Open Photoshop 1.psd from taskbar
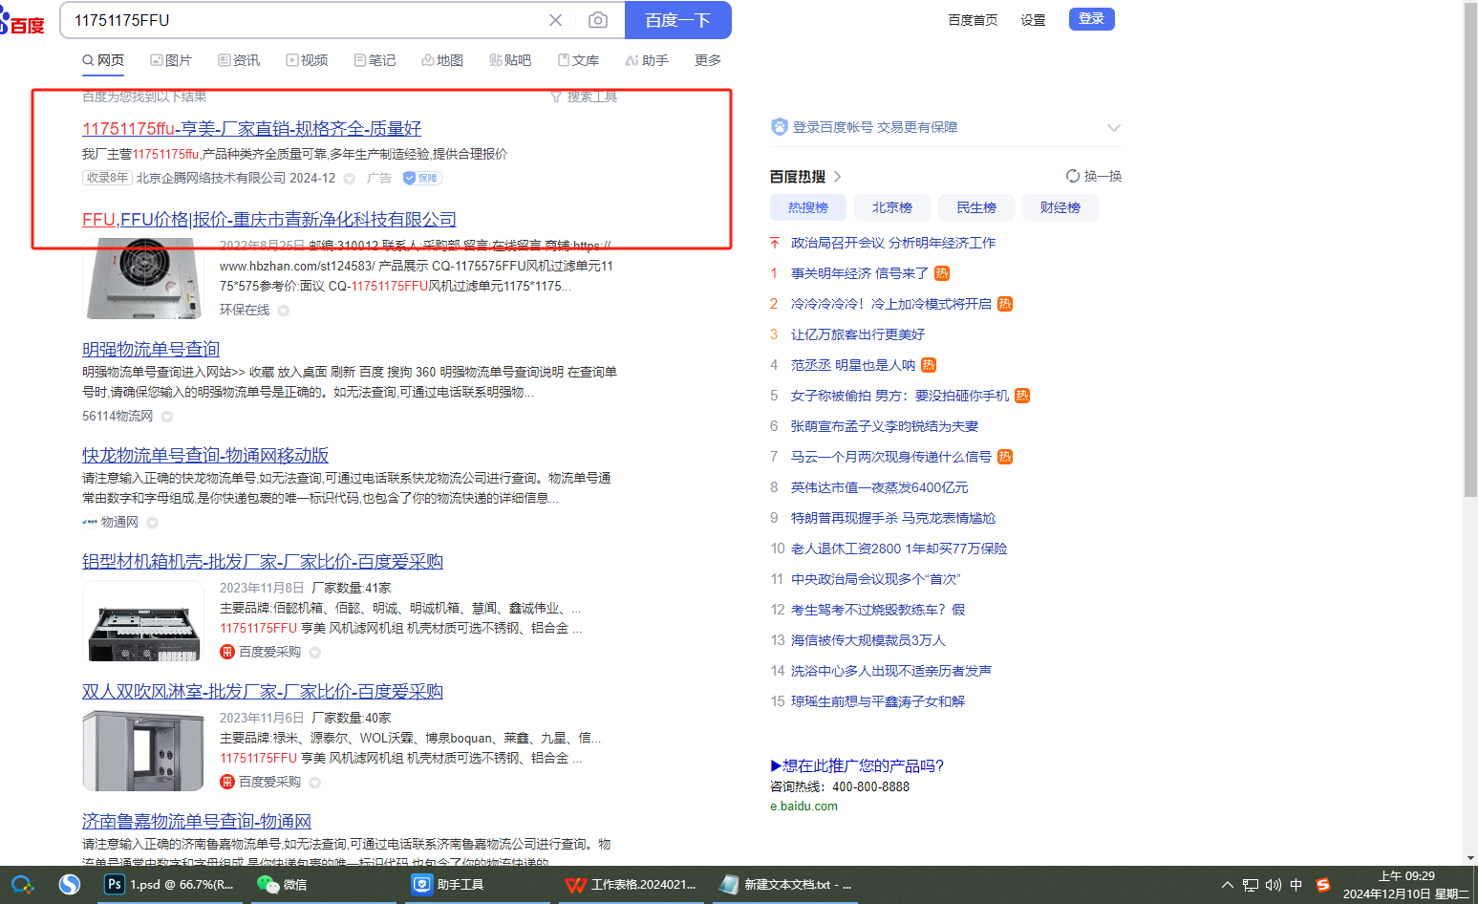The height and width of the screenshot is (904, 1478). (x=170, y=885)
